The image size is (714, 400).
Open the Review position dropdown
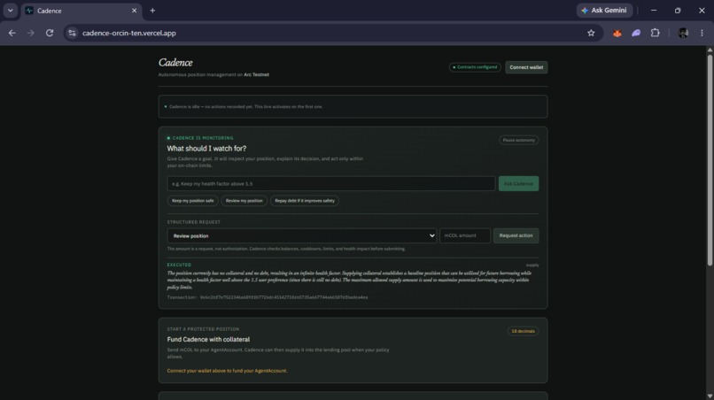click(x=302, y=235)
